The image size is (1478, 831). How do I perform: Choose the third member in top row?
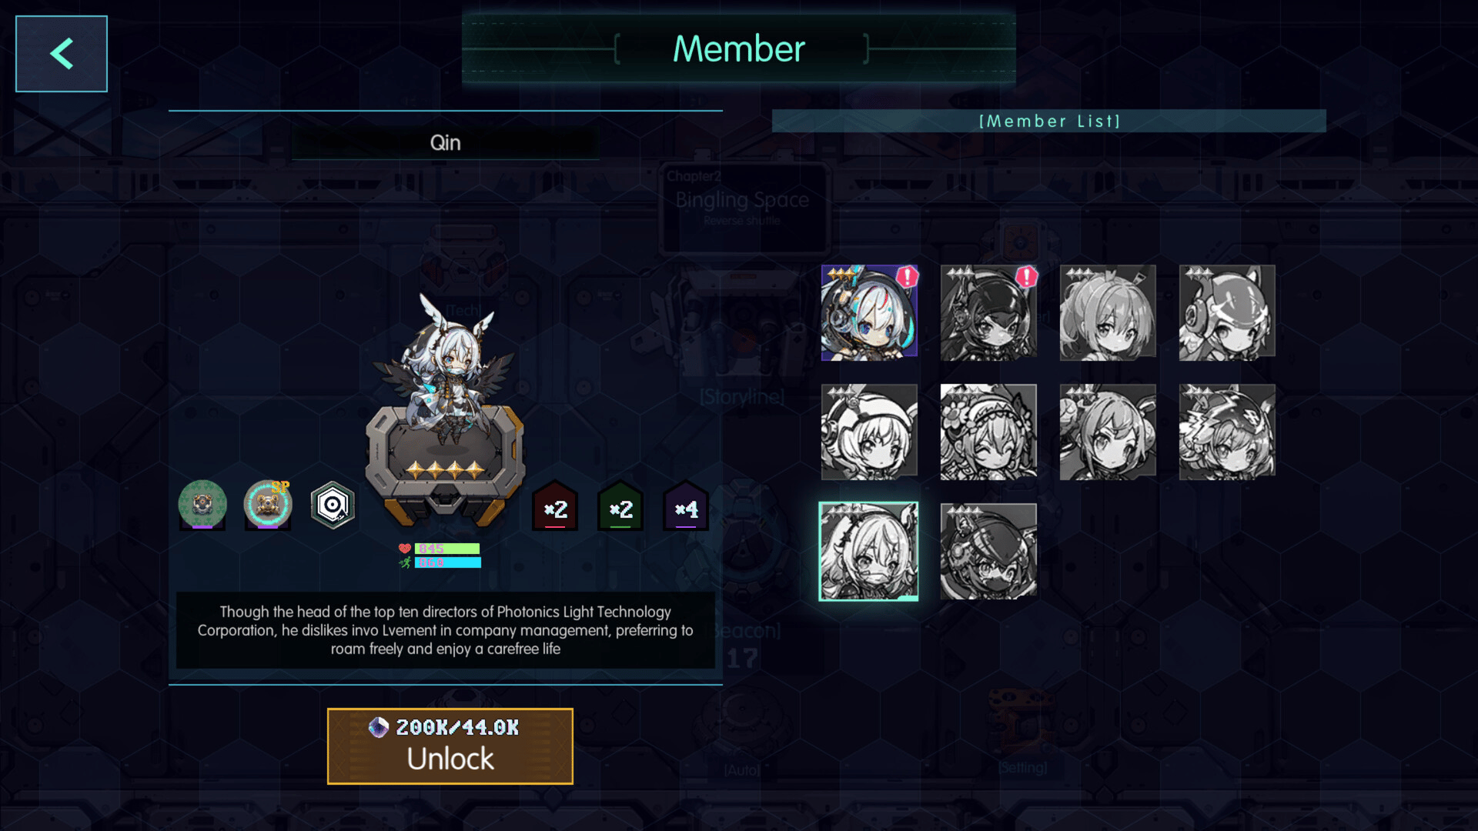pos(1108,312)
